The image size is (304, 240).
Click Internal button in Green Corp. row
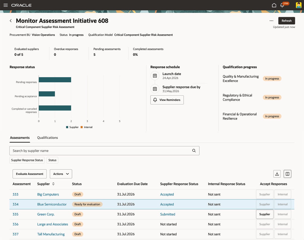[x=283, y=214]
